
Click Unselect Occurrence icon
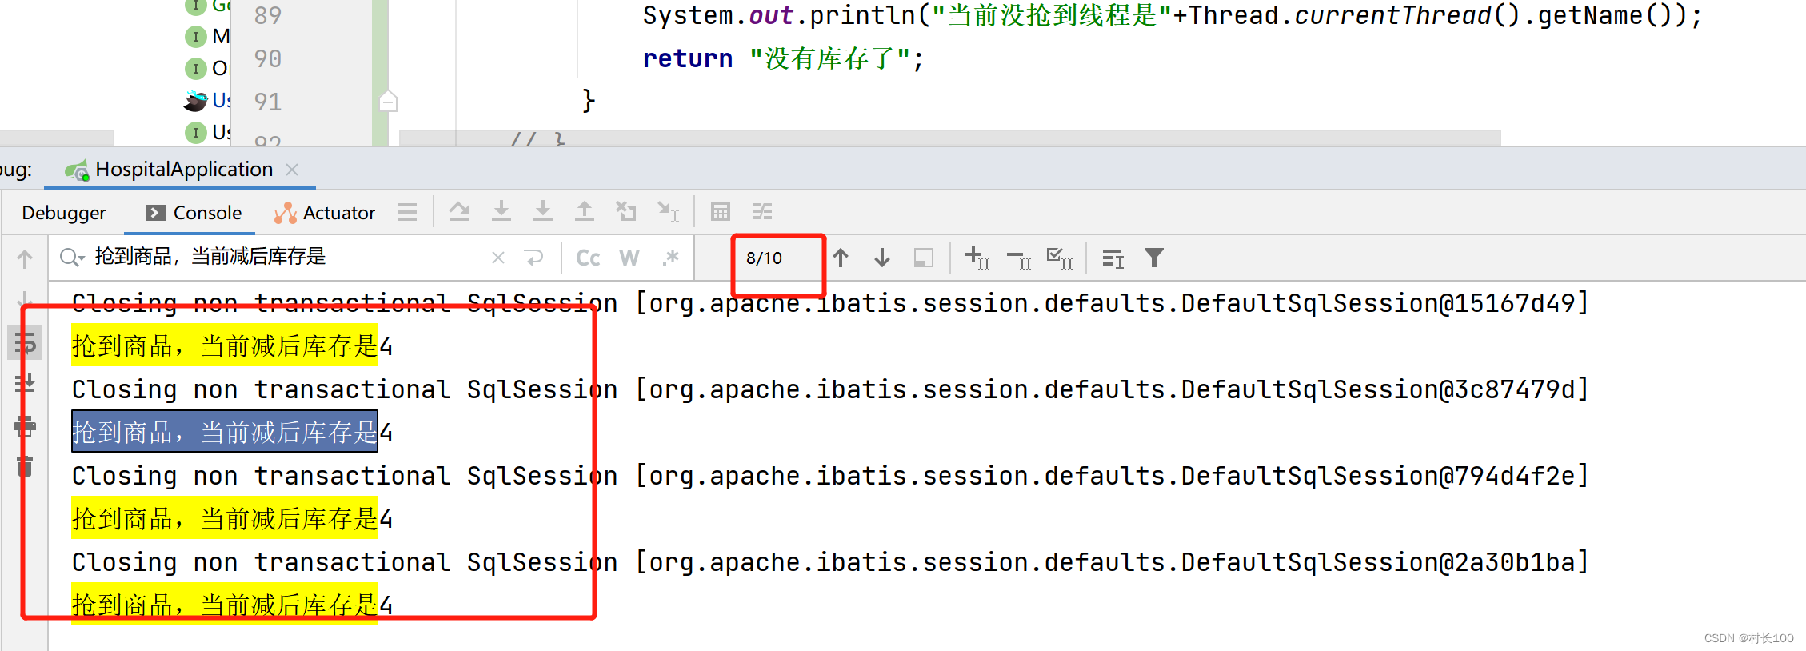pyautogui.click(x=1019, y=258)
